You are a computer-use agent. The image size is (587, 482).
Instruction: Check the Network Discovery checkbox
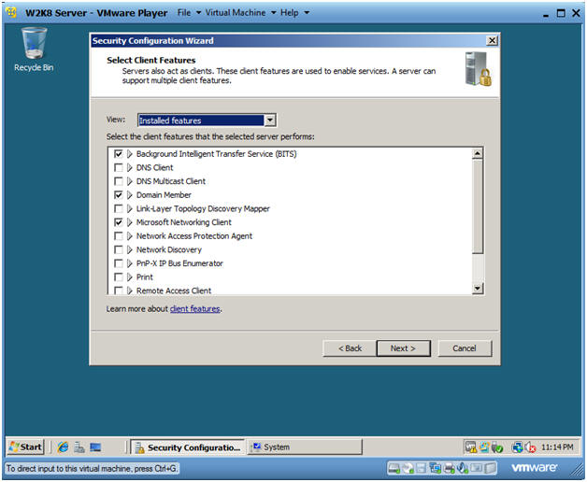[x=119, y=249]
